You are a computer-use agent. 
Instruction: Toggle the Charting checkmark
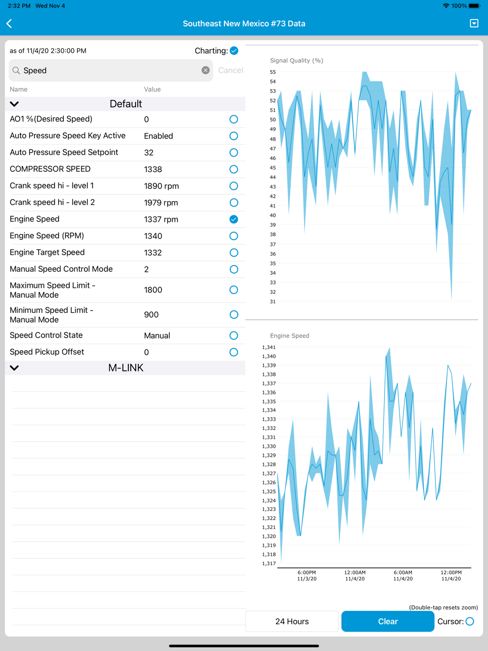(234, 51)
